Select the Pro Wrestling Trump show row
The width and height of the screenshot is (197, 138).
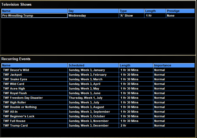click(34, 16)
